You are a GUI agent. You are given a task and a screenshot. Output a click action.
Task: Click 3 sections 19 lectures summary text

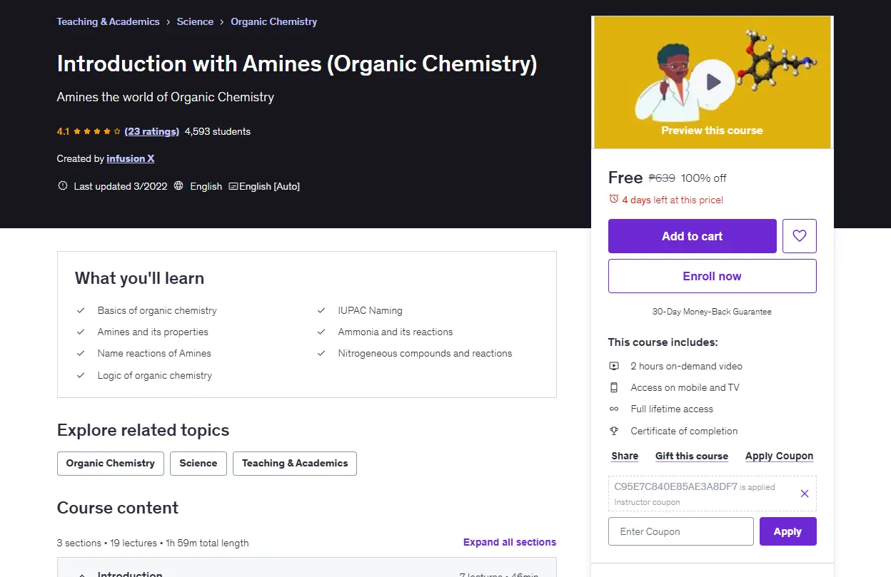pyautogui.click(x=153, y=543)
